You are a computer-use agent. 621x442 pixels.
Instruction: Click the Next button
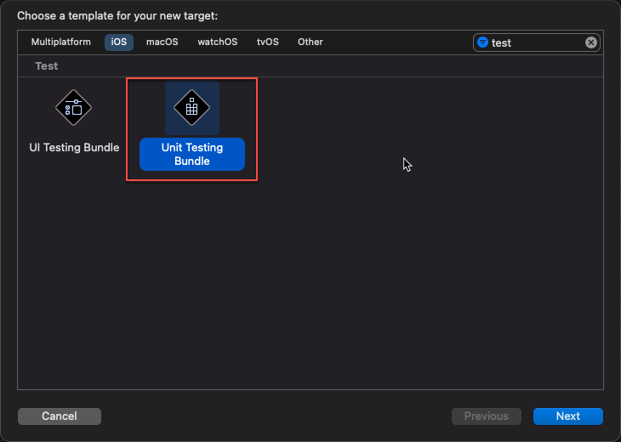568,416
